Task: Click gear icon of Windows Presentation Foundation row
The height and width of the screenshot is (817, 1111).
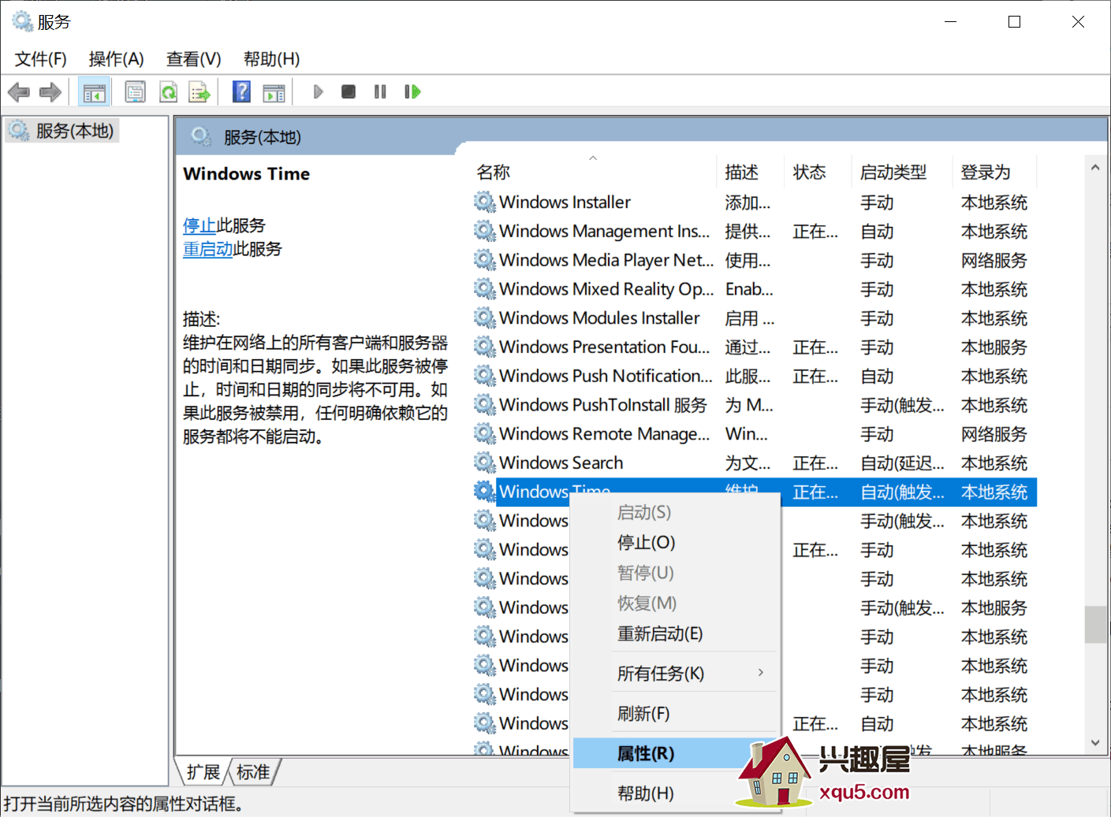Action: [484, 347]
